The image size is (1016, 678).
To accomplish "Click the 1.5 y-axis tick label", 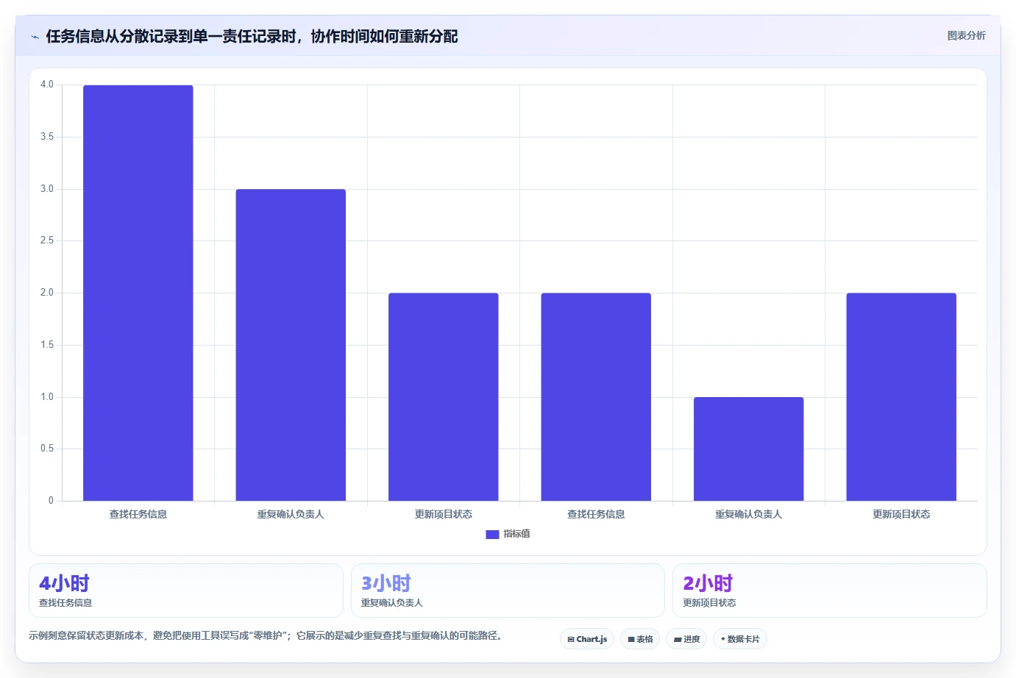I will 47,345.
